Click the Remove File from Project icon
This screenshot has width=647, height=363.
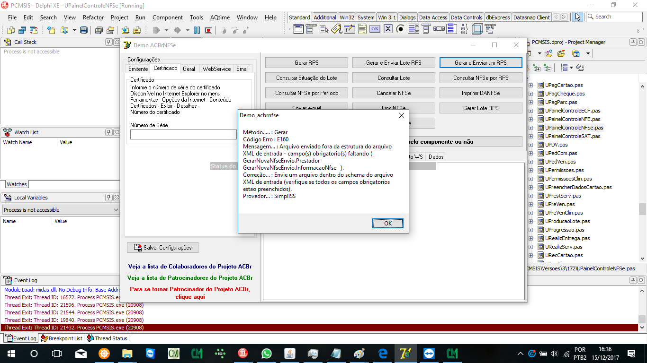pos(137,30)
